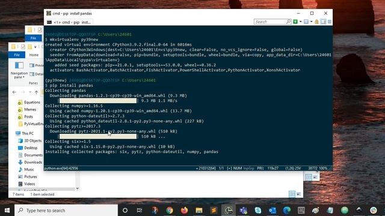This screenshot has height=216, width=385.
Task: Select PyVirtualEnv folder in navigation tree
Action: coord(31,124)
